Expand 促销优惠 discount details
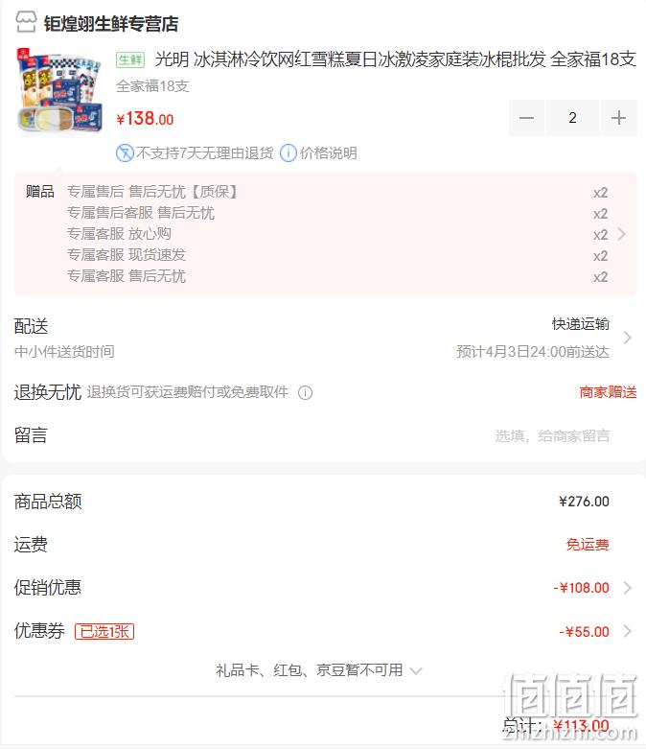The width and height of the screenshot is (646, 749). [628, 588]
